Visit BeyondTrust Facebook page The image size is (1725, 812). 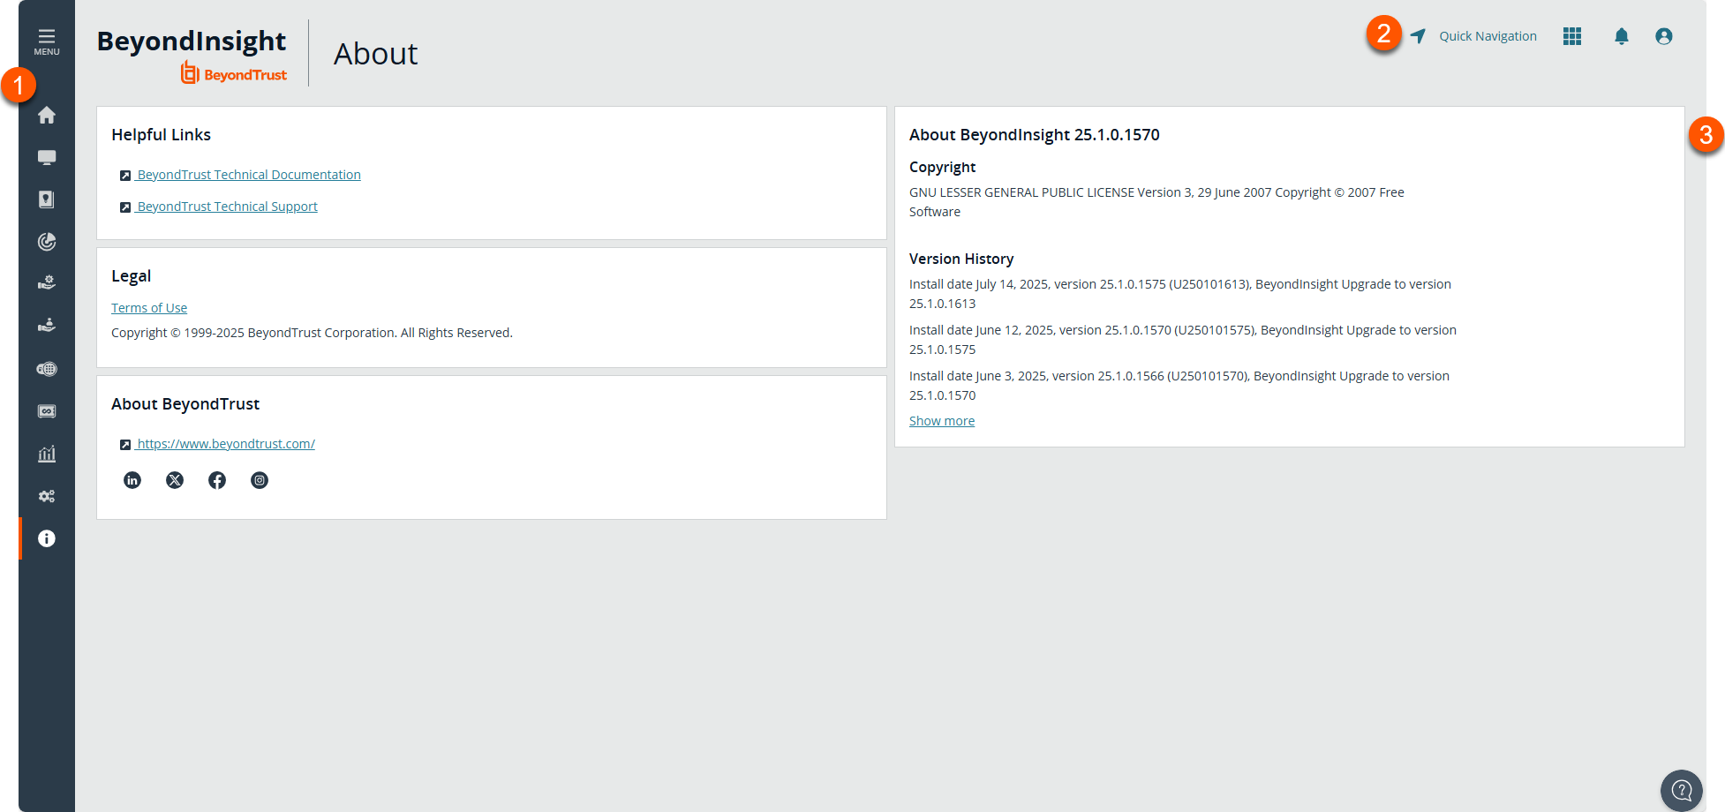[217, 480]
